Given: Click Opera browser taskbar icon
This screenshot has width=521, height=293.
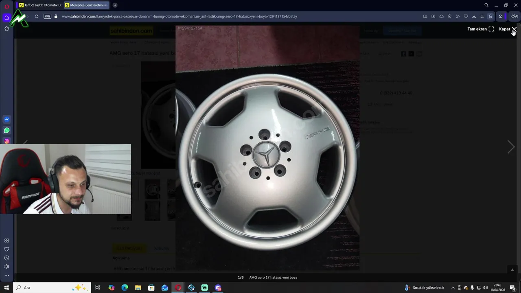Looking at the screenshot, I should [178, 288].
